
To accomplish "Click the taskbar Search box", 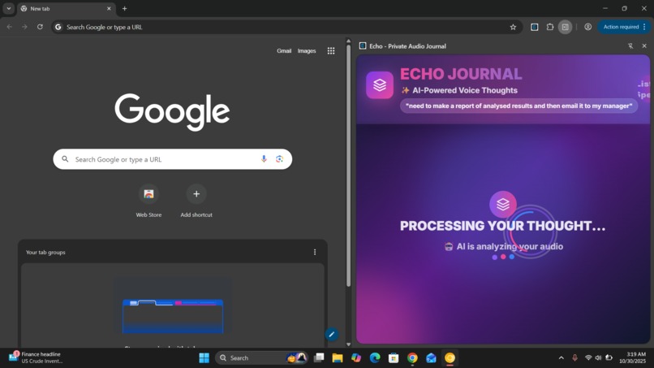I will 261,358.
